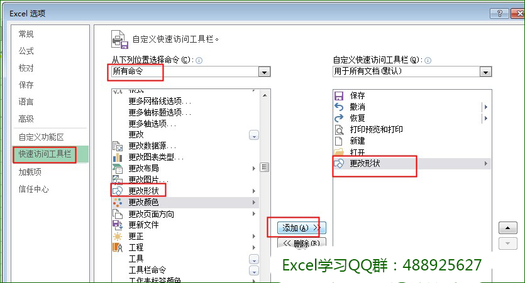Viewport: 525px width, 283px height.
Task: Click the 保存 floppy icon in toolbar list
Action: 339,96
